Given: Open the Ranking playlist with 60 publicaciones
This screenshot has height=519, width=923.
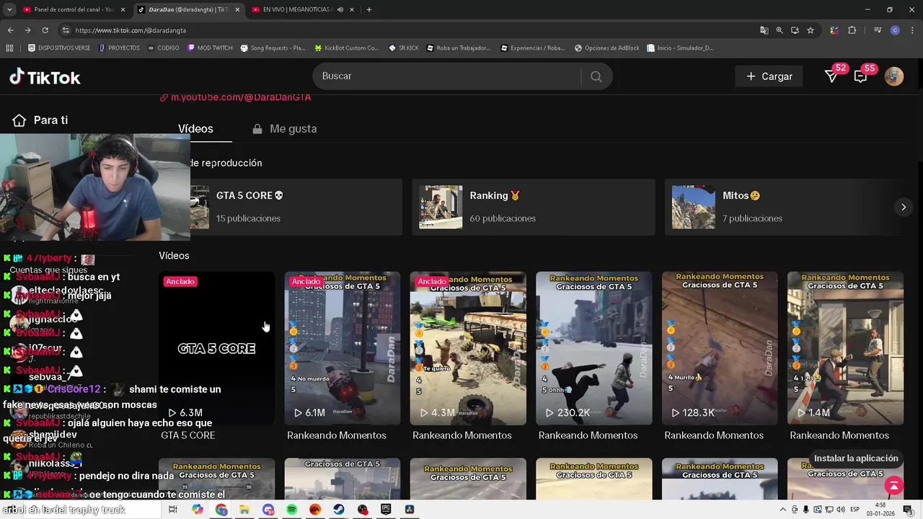Looking at the screenshot, I should tap(534, 207).
